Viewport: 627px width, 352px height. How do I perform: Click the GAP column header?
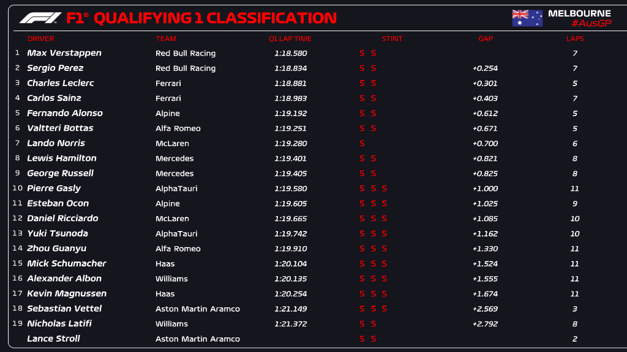tap(486, 38)
